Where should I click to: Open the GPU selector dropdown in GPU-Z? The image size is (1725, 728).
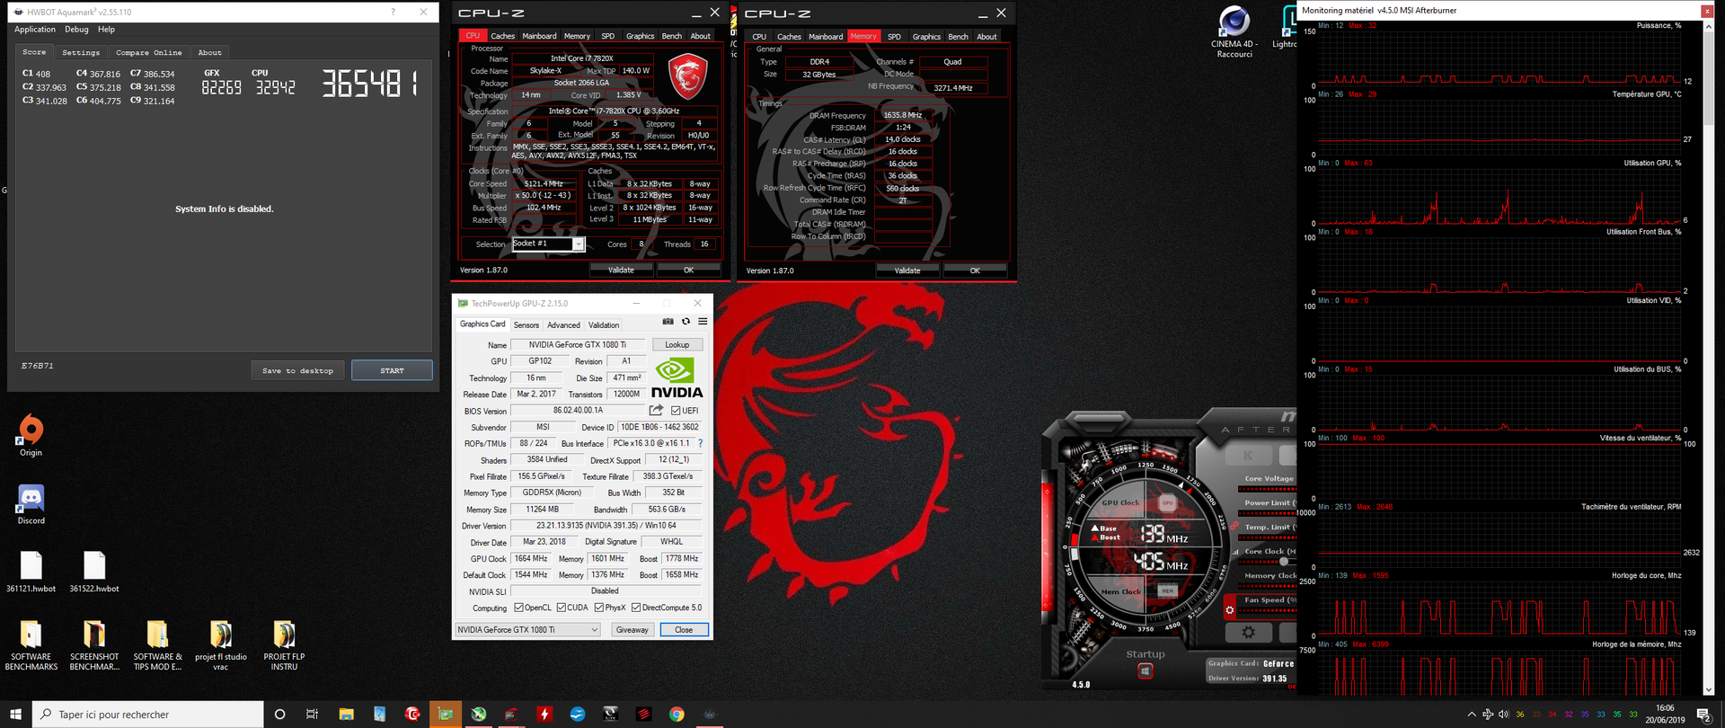tap(527, 630)
